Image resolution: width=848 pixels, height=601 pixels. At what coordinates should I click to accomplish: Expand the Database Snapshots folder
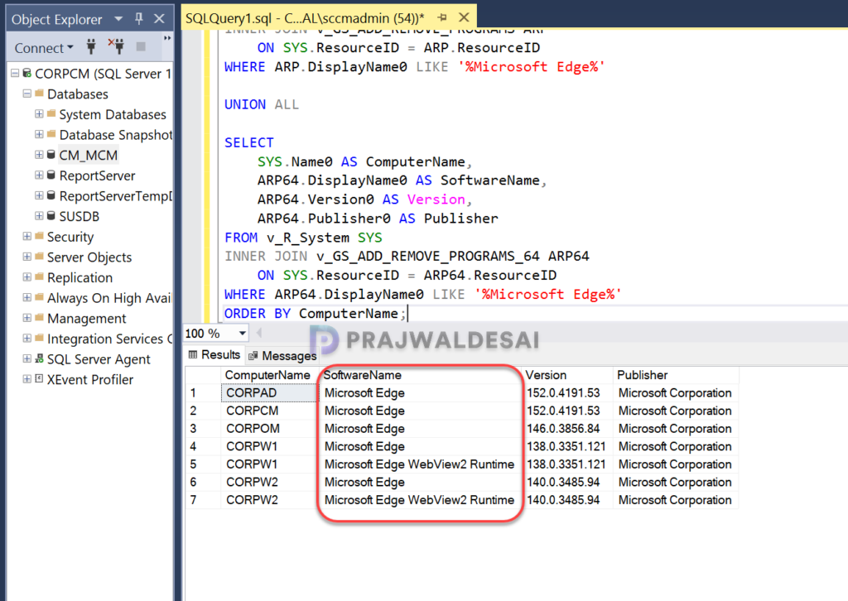(39, 134)
